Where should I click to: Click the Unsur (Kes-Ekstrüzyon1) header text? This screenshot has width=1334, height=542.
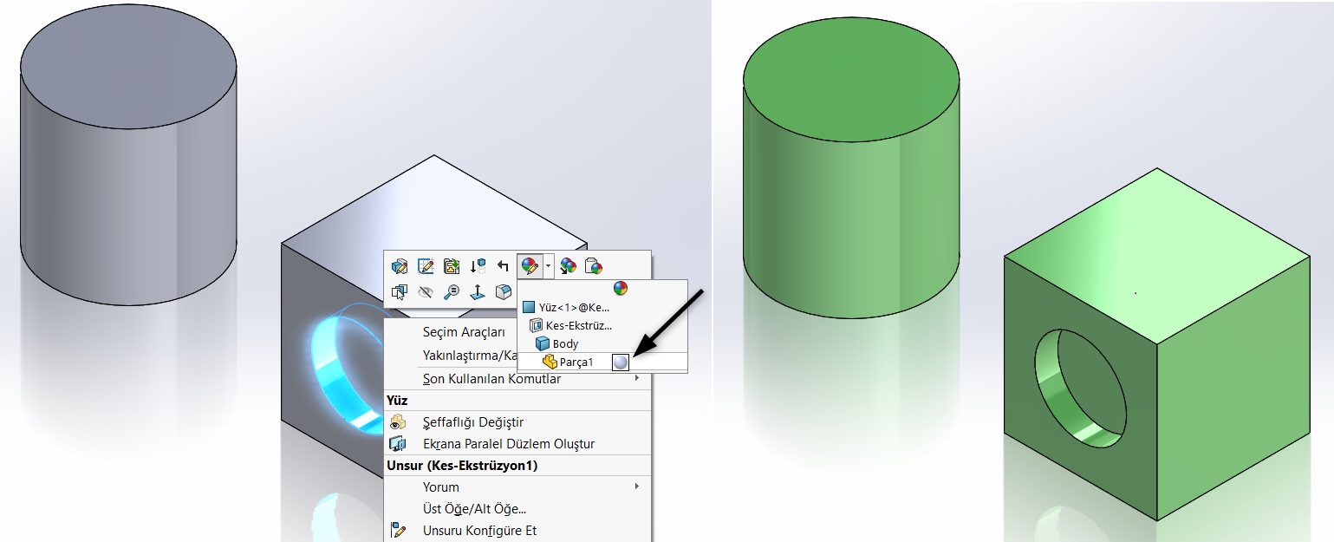coord(462,466)
